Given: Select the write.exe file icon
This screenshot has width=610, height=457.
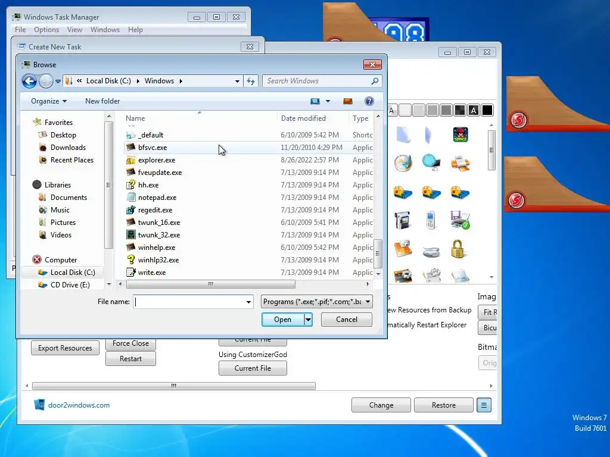Looking at the screenshot, I should (x=130, y=272).
